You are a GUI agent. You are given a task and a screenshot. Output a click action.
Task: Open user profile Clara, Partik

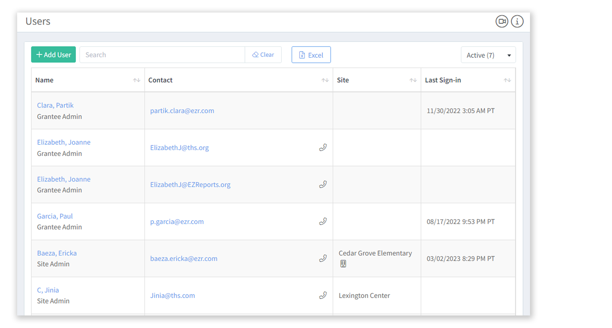(x=55, y=105)
